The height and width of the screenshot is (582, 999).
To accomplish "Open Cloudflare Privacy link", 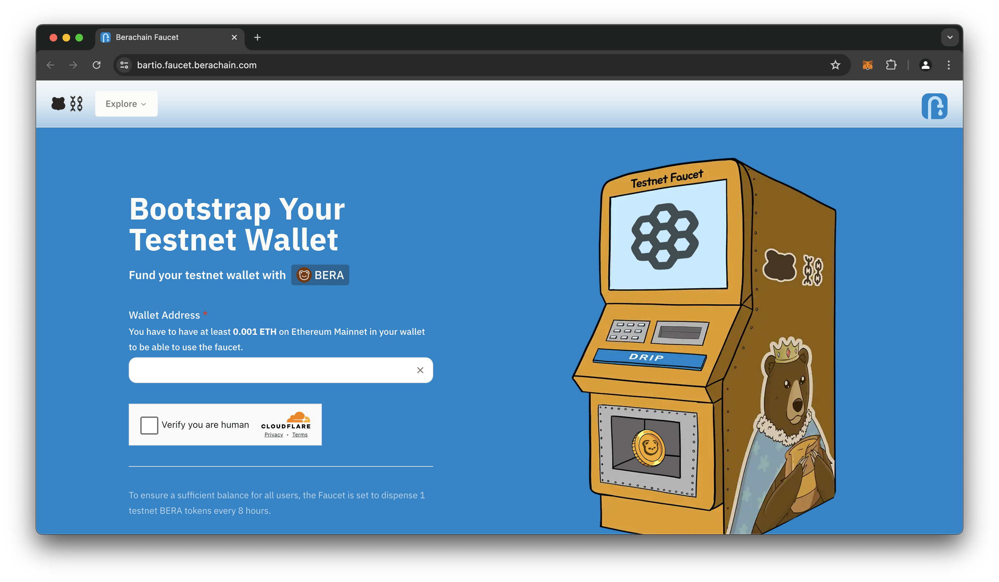I will pos(274,435).
